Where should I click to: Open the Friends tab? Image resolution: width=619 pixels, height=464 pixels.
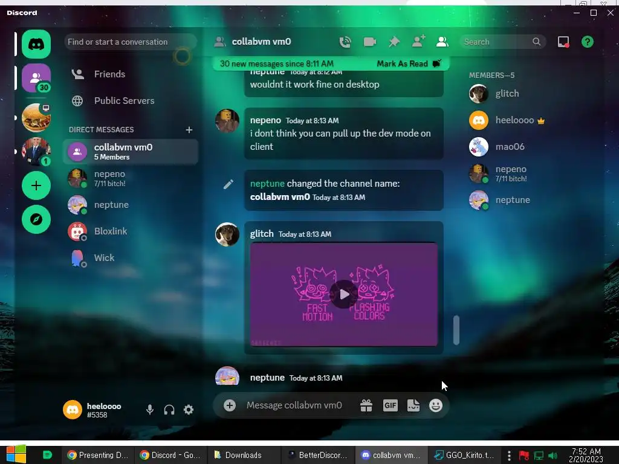(x=131, y=74)
